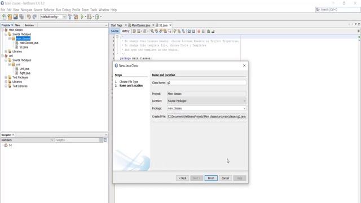
Task: Click the Source view button in editor
Action: tap(115, 31)
